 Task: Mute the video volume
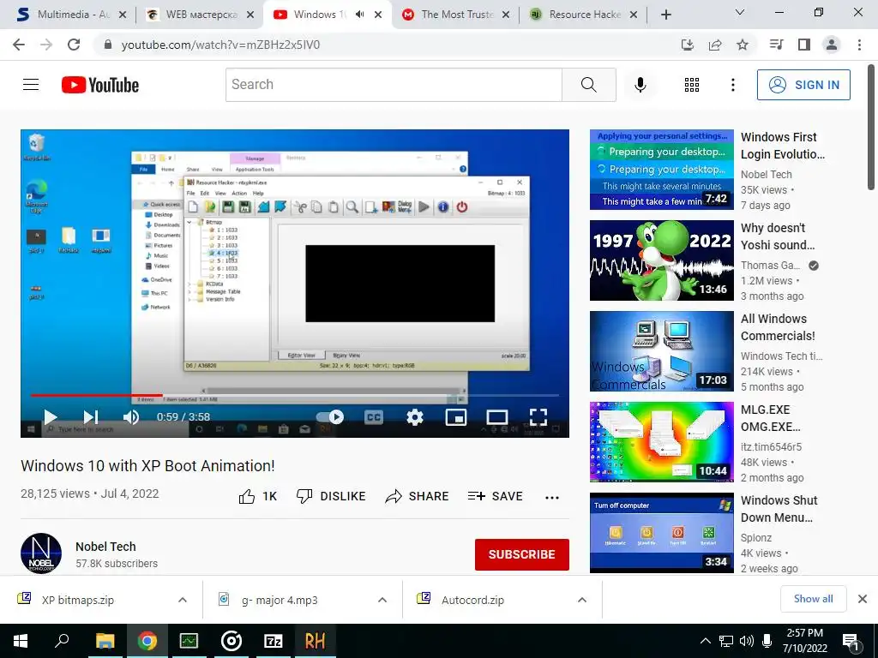point(131,417)
